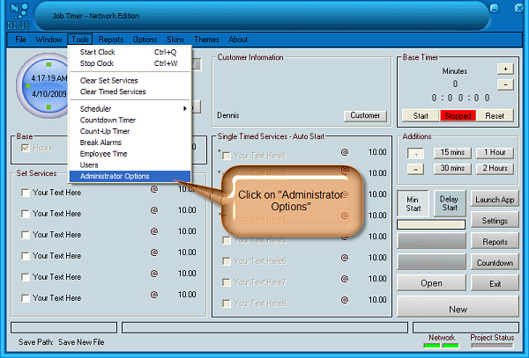Check Your Text Here7 timed service

(227, 282)
